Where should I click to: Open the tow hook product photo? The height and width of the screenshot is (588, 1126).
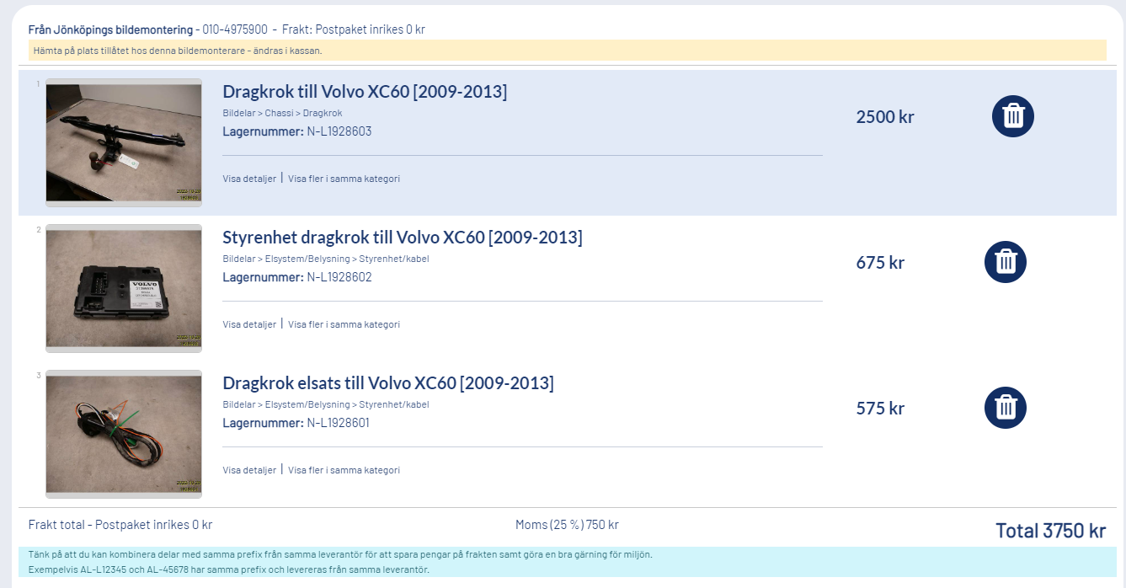pyautogui.click(x=124, y=142)
